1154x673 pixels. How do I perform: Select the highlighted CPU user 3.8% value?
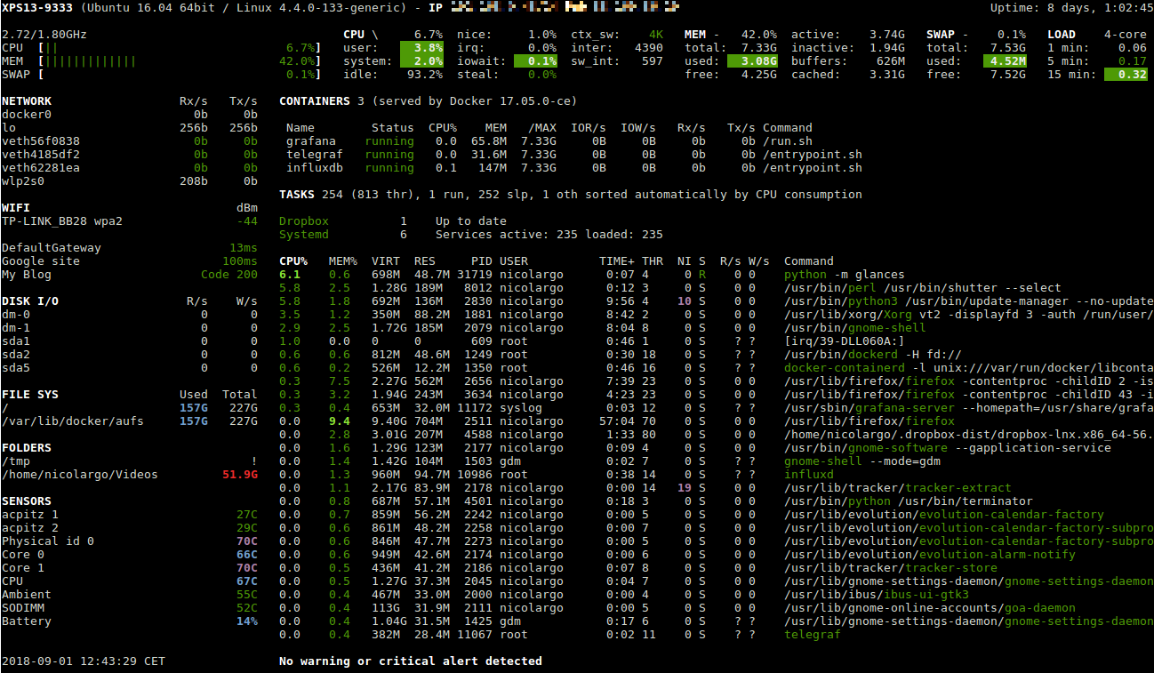point(421,48)
